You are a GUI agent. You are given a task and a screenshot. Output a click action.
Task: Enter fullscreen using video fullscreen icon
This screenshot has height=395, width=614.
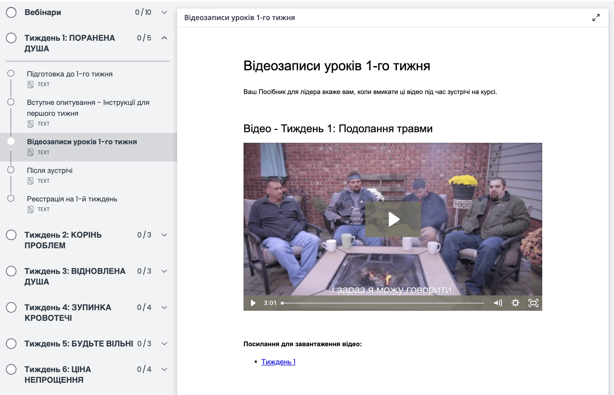[x=533, y=303]
